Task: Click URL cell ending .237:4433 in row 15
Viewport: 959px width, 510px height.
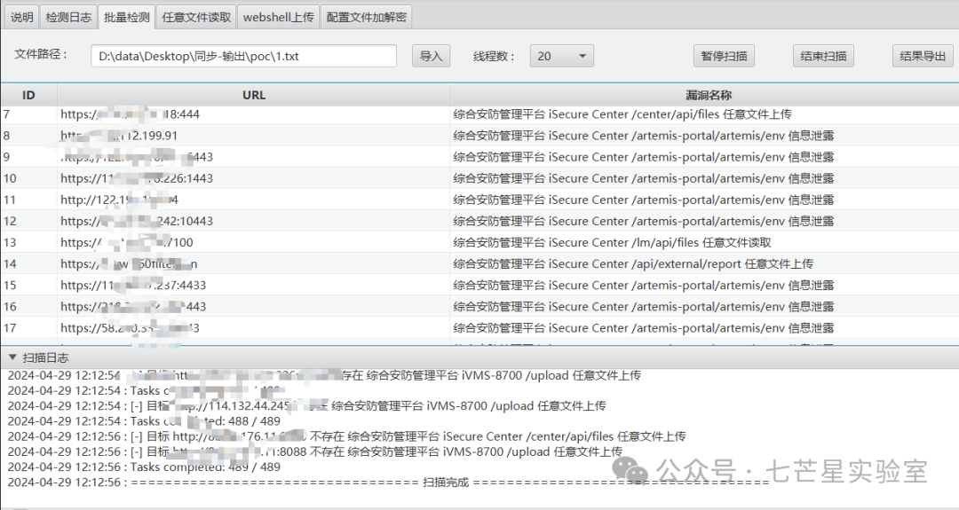Action: (x=254, y=286)
